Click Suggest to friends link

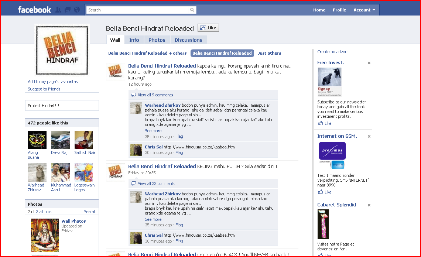(44, 89)
